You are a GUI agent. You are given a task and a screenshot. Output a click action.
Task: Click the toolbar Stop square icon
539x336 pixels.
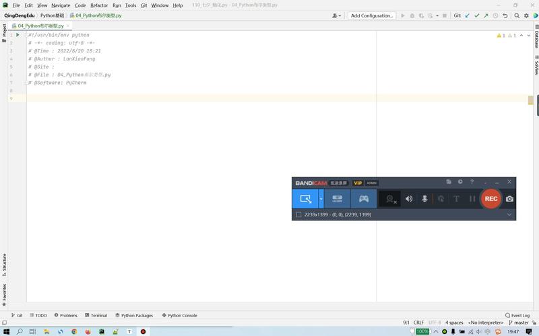coord(445,15)
